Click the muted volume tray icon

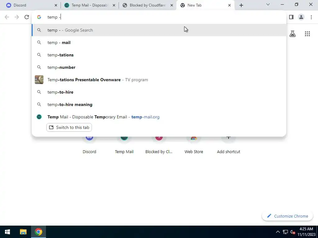coord(293,232)
